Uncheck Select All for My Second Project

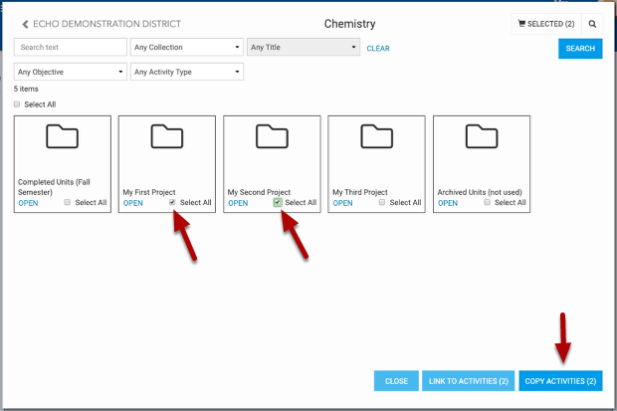click(278, 202)
